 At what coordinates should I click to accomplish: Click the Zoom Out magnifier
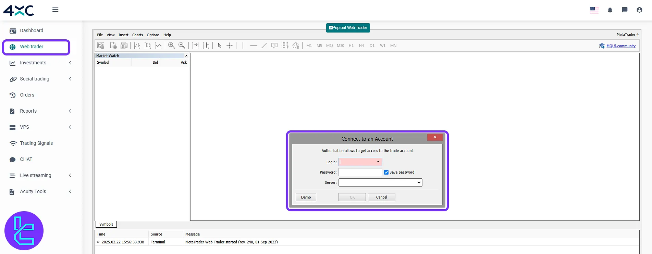click(x=182, y=46)
